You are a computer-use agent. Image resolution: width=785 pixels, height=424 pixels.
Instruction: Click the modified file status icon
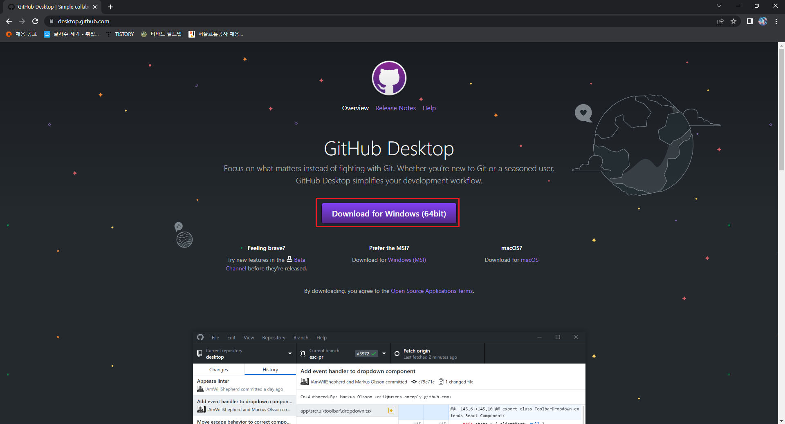pyautogui.click(x=391, y=411)
